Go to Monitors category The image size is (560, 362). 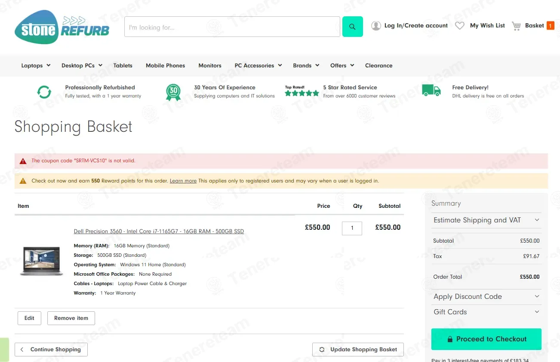coord(210,66)
